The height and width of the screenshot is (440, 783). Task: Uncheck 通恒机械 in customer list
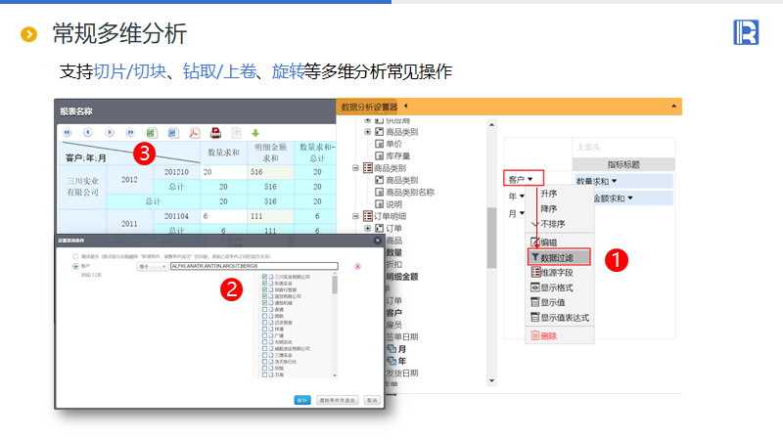pos(264,303)
